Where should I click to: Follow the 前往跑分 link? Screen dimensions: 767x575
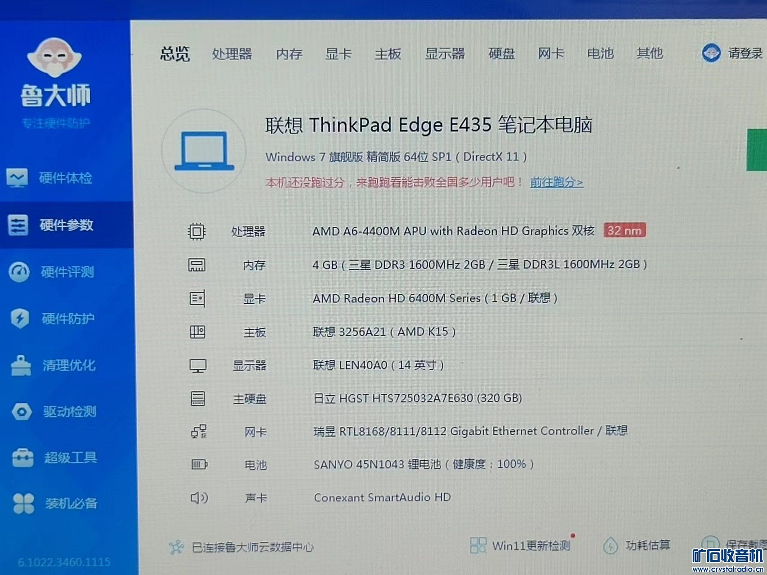click(x=557, y=182)
